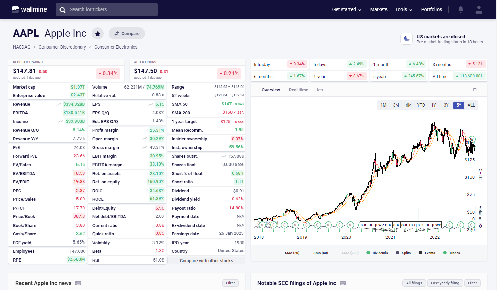Hide Dividends markers via chart legend

(x=377, y=253)
